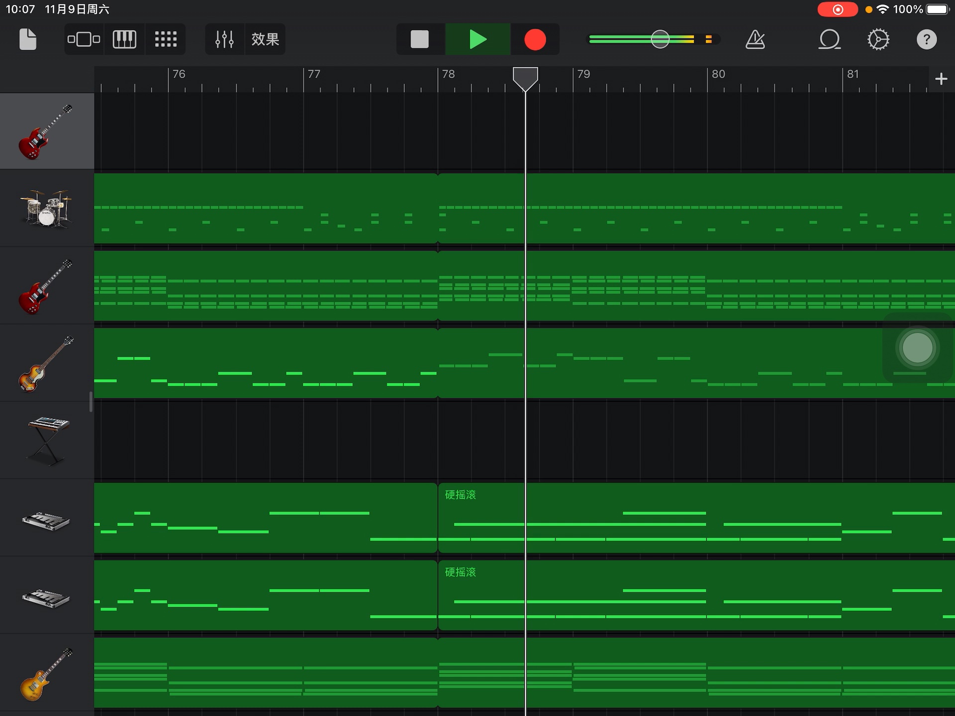955x716 pixels.
Task: Select the second red electric guitar track
Action: [47, 286]
